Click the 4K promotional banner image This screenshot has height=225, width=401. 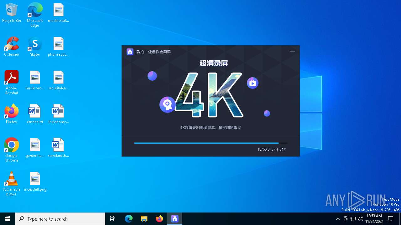[209, 95]
